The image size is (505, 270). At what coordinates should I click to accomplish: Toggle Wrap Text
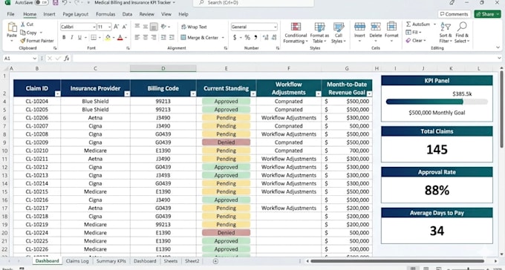click(x=194, y=27)
